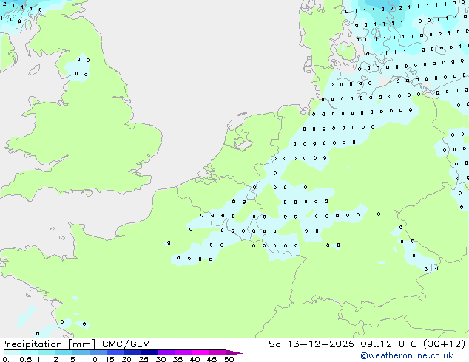Pick the 2–5 mm legend color swatch

coord(64,352)
